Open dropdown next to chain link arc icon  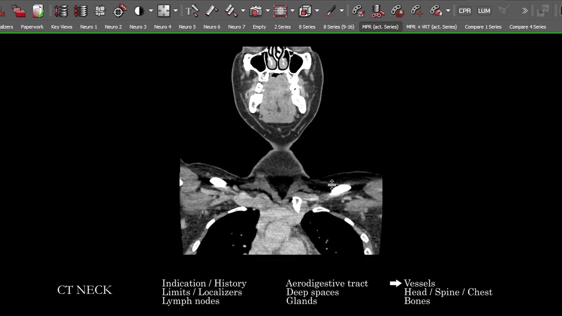tap(448, 11)
